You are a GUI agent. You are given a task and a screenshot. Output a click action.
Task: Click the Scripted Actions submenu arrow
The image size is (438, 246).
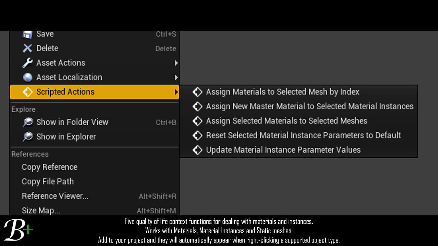(x=176, y=92)
